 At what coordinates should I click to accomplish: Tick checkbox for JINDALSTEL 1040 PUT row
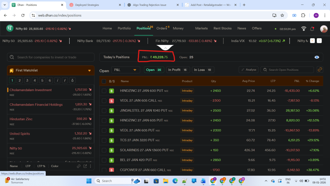104,111
